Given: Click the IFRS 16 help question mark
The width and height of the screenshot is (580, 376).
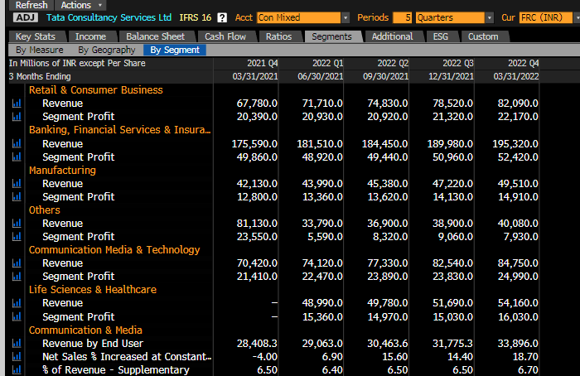Looking at the screenshot, I should (x=222, y=17).
